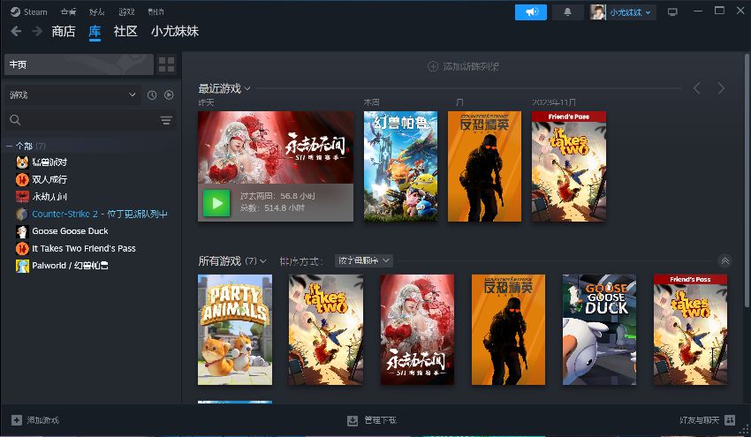Expand the 小尤妹妹 account dropdown

coord(630,12)
